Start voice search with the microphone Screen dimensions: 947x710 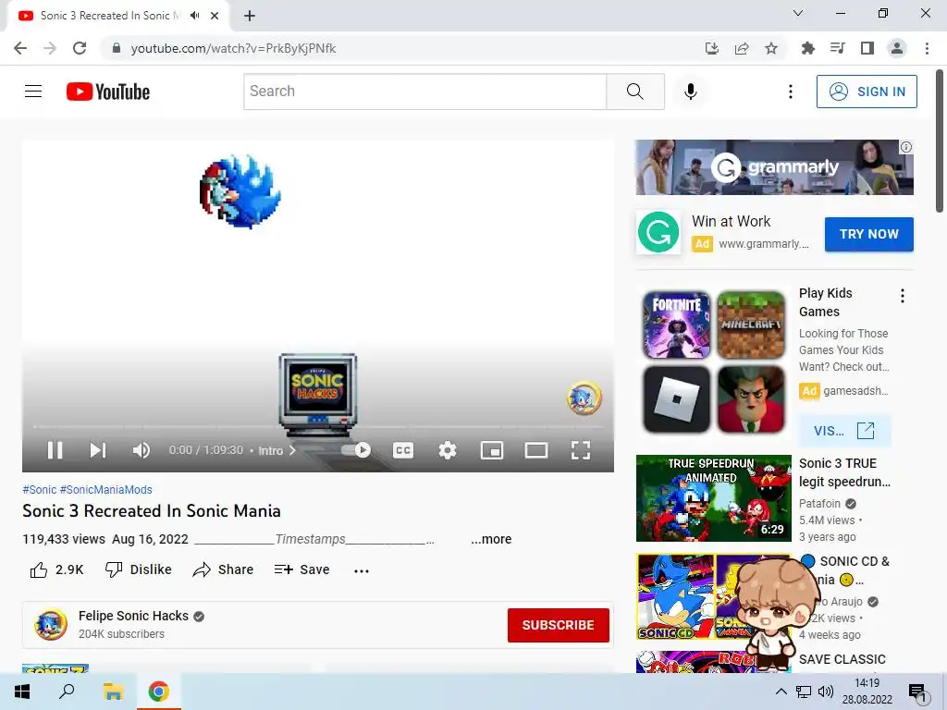click(x=690, y=92)
